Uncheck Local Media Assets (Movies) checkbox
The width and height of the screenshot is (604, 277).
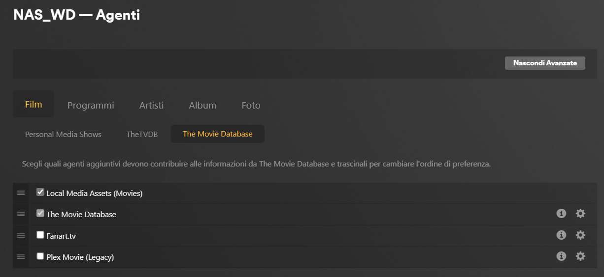[40, 193]
